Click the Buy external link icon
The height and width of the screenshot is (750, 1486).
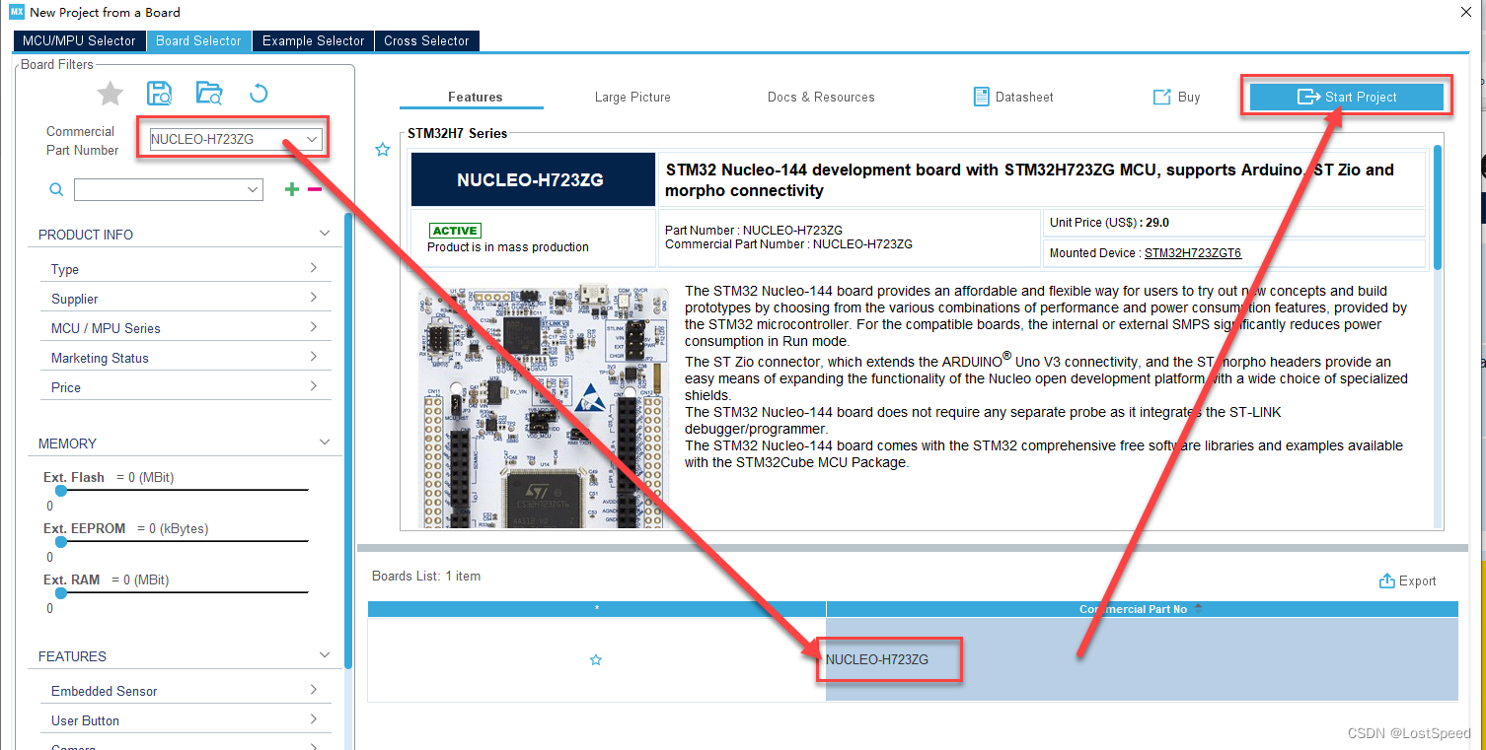(x=1161, y=97)
